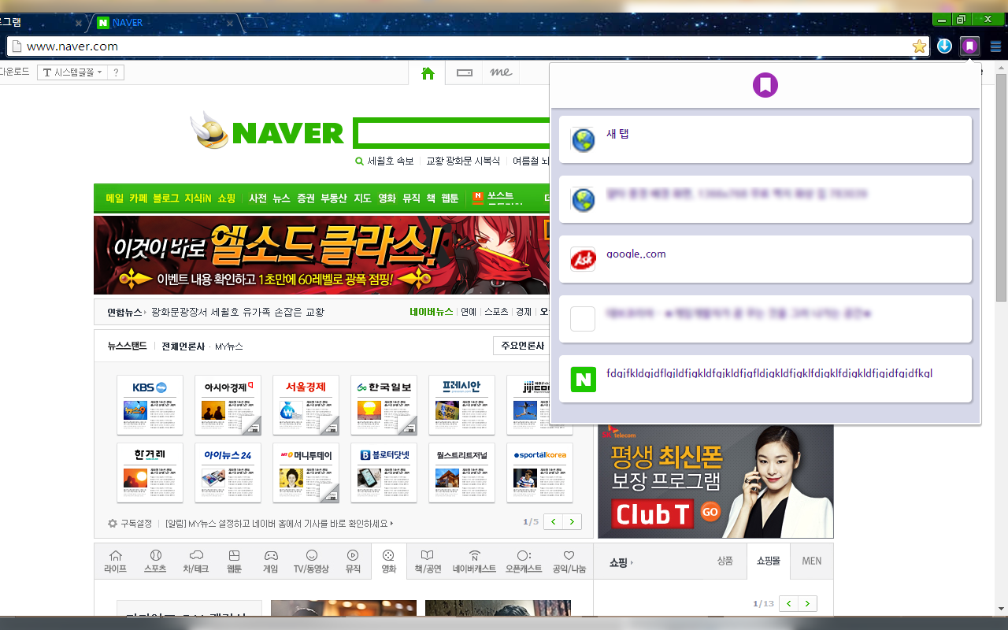Open the 웹툰 icon category

[x=234, y=561]
